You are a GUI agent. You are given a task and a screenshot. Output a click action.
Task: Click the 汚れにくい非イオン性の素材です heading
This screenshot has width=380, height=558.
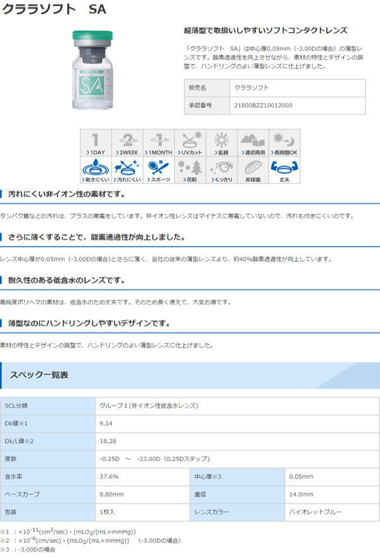pyautogui.click(x=66, y=194)
